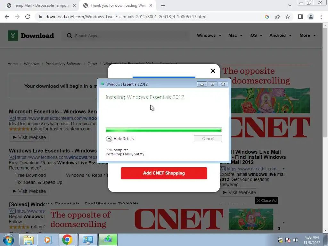Open the Windows breadcrumb link
Screen dimensions: 328x246
(32, 64)
